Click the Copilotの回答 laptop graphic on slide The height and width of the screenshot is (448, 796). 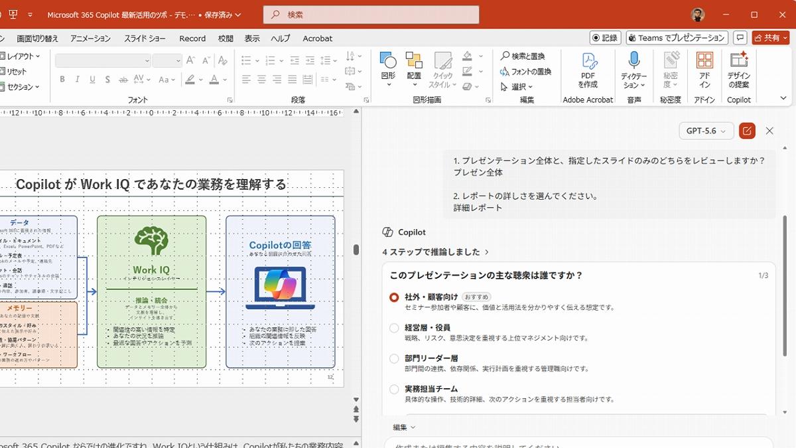click(x=280, y=288)
